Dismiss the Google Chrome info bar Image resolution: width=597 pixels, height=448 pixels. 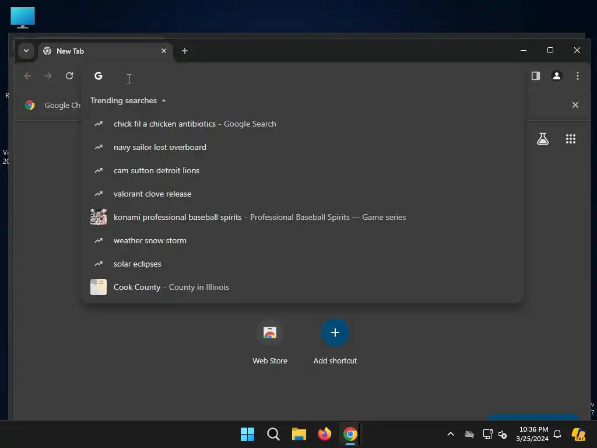[x=575, y=105]
